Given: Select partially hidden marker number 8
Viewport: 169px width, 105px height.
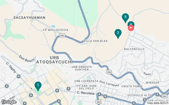Looking at the screenshot, I should pos(131,24).
